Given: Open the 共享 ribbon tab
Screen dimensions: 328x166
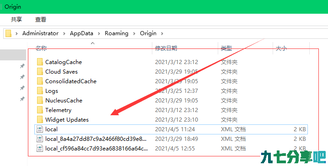Looking at the screenshot, I should (16, 20).
